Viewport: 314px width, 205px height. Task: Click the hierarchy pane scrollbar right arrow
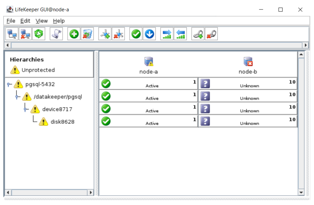tap(91, 193)
